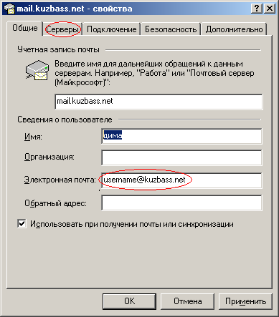Screen dimensions: 279x317
Task: Click the Применить button
Action: pos(245,301)
